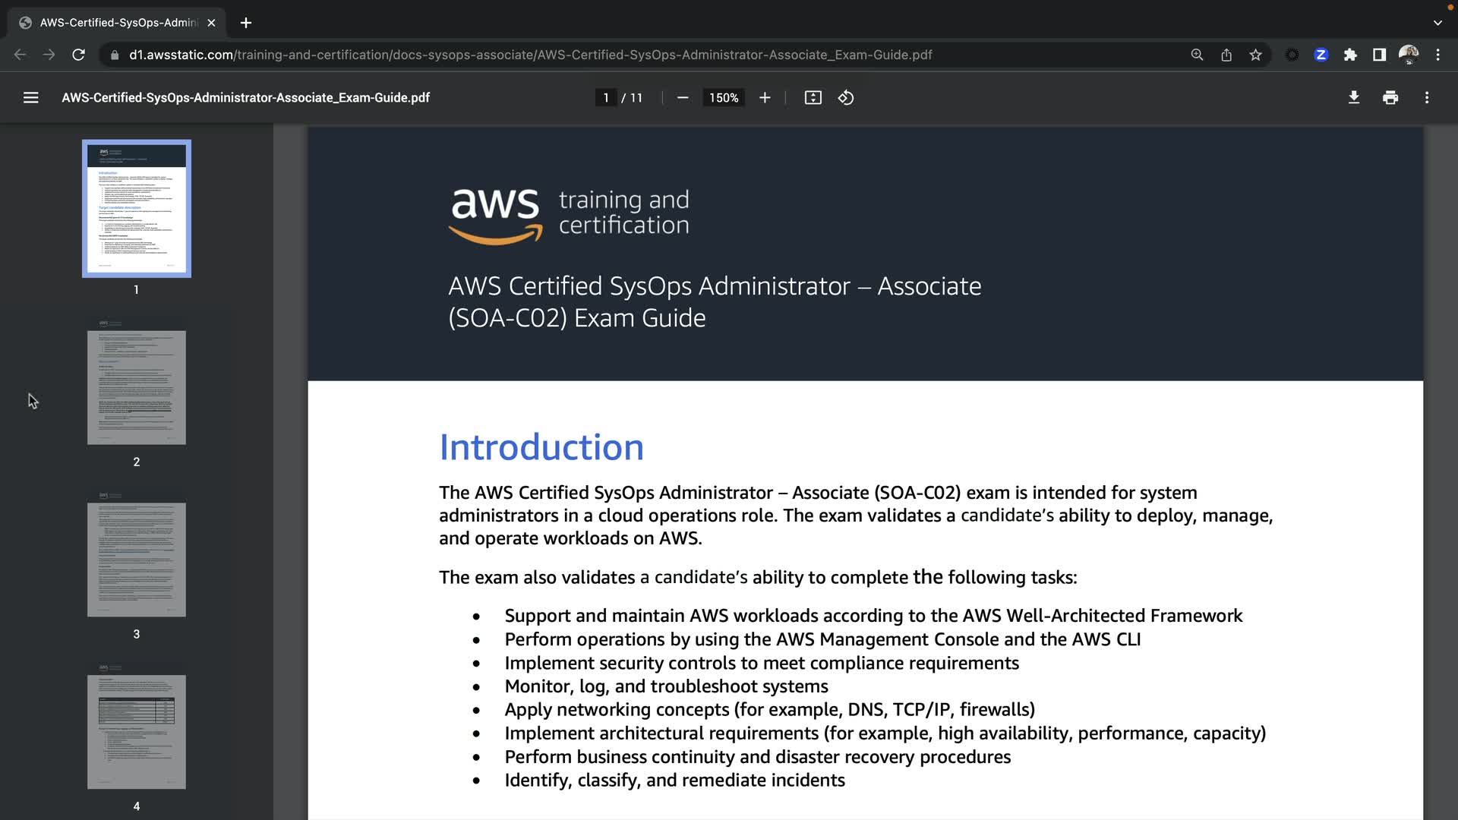
Task: Click the zoom out minus button
Action: pyautogui.click(x=682, y=98)
